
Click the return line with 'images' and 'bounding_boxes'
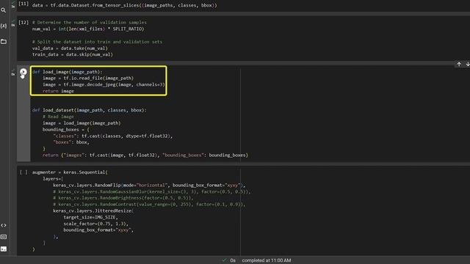(145, 155)
